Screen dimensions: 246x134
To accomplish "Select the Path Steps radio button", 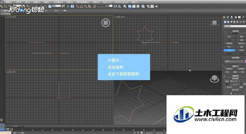I will tap(231, 90).
